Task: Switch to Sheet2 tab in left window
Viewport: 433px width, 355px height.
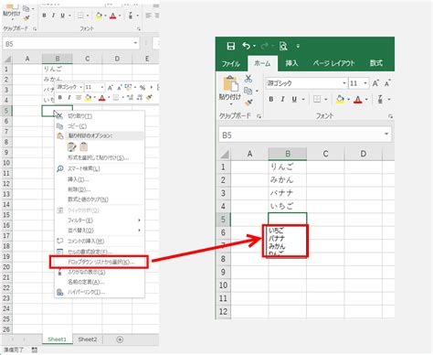Action: click(x=87, y=339)
